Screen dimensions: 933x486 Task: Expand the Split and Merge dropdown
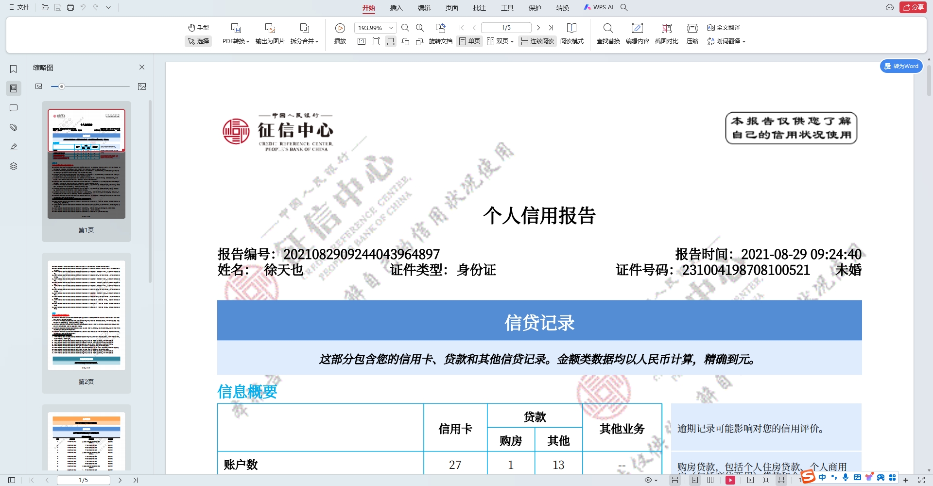pyautogui.click(x=304, y=41)
